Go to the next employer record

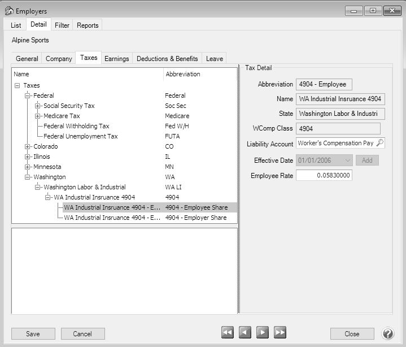[x=262, y=333]
